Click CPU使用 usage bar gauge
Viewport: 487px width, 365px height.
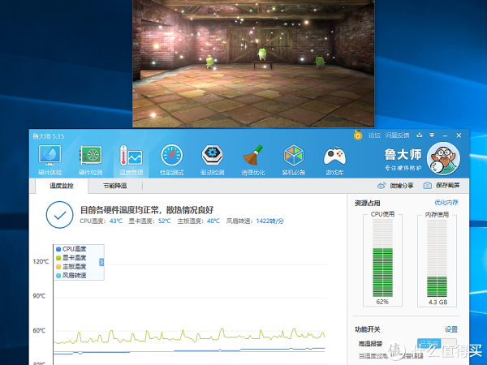pos(382,258)
